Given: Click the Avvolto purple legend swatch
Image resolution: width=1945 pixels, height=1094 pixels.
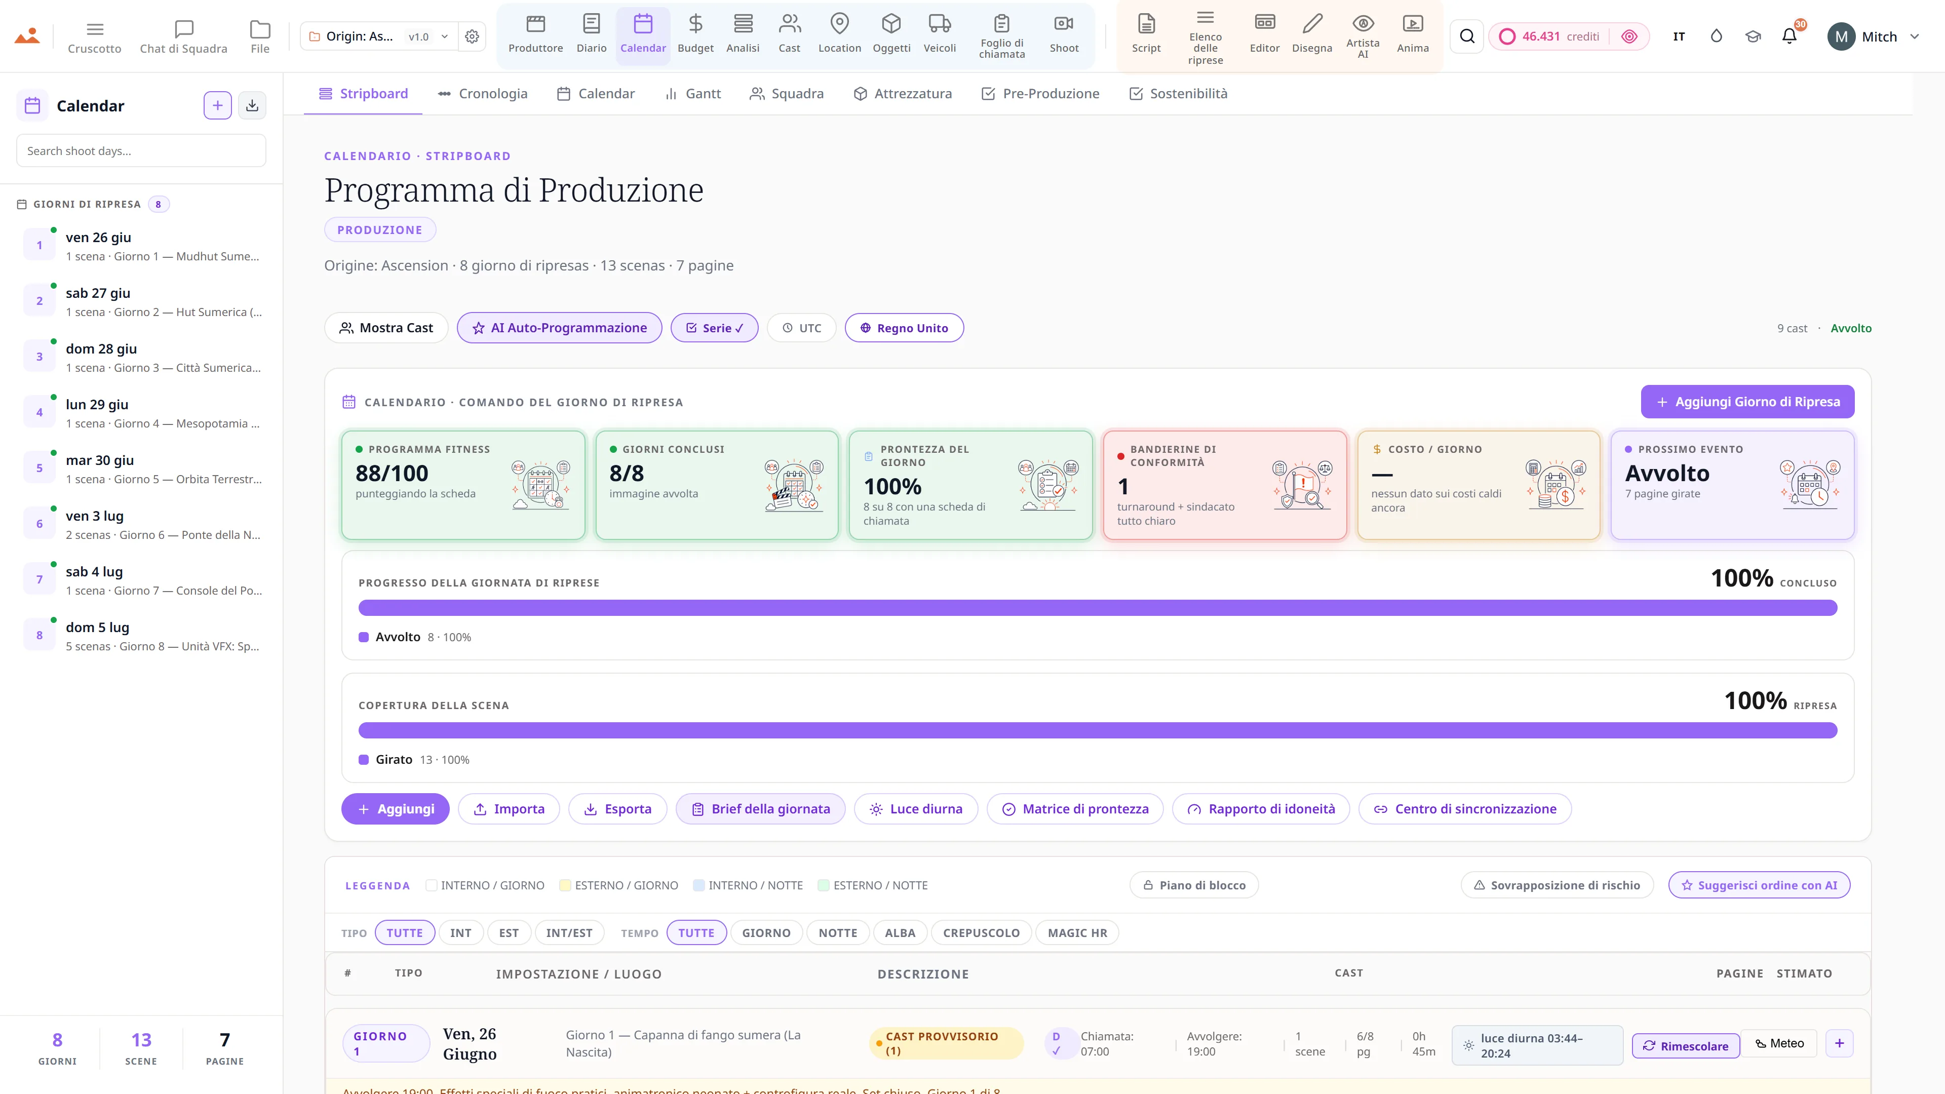Looking at the screenshot, I should click(363, 637).
